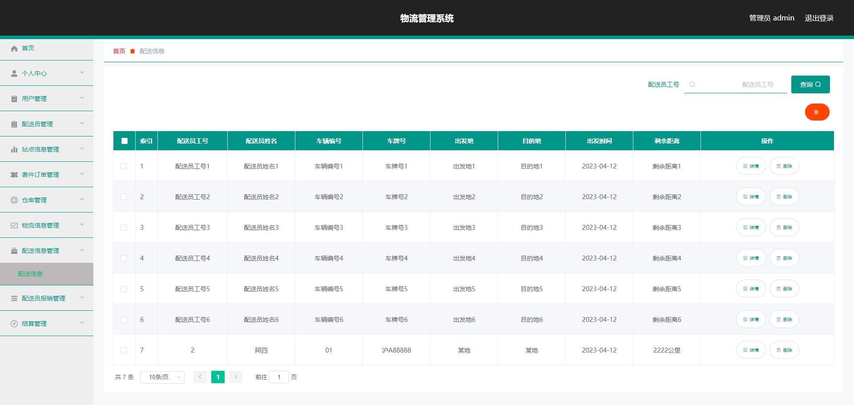Expand the 用户管理 chevron
The width and height of the screenshot is (854, 405).
click(82, 98)
